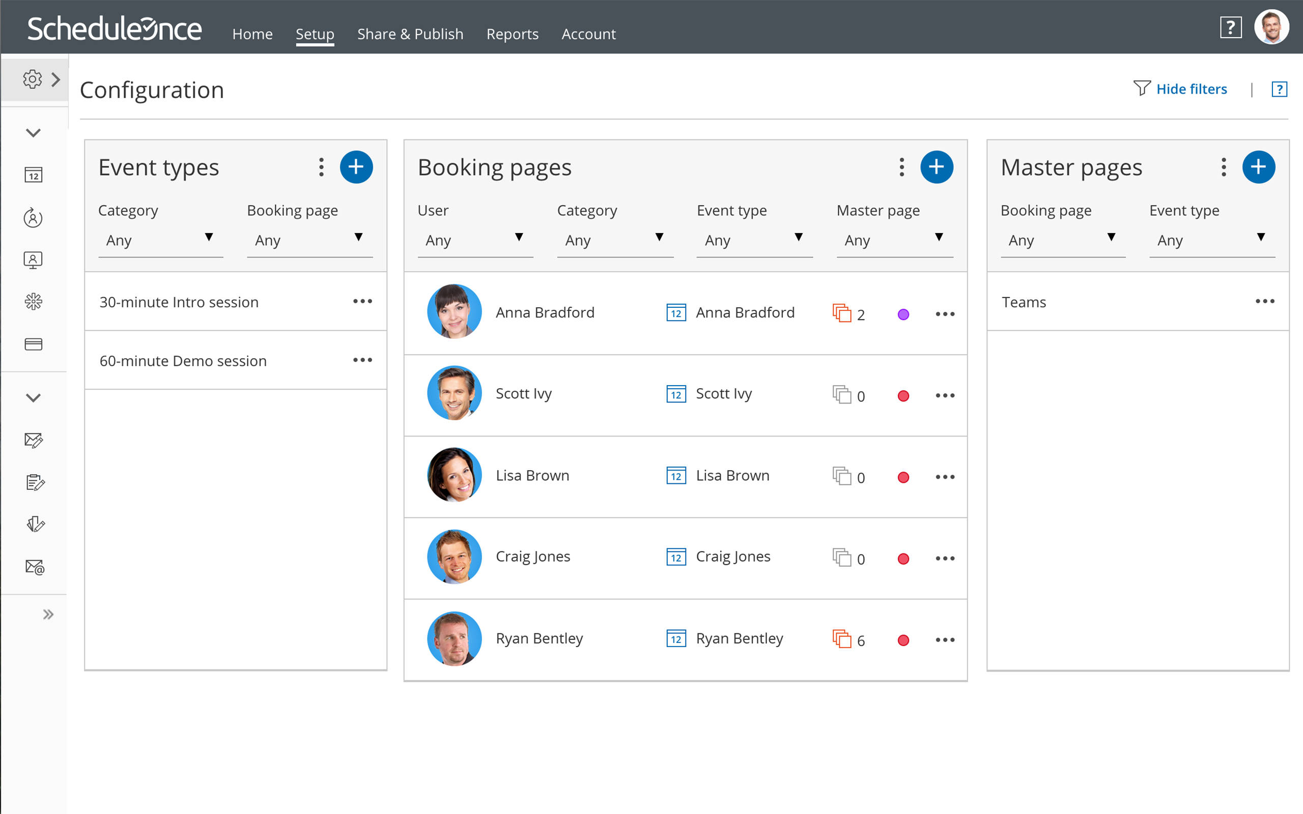This screenshot has width=1303, height=814.
Task: Select the calendar icon in the sidebar
Action: [34, 174]
